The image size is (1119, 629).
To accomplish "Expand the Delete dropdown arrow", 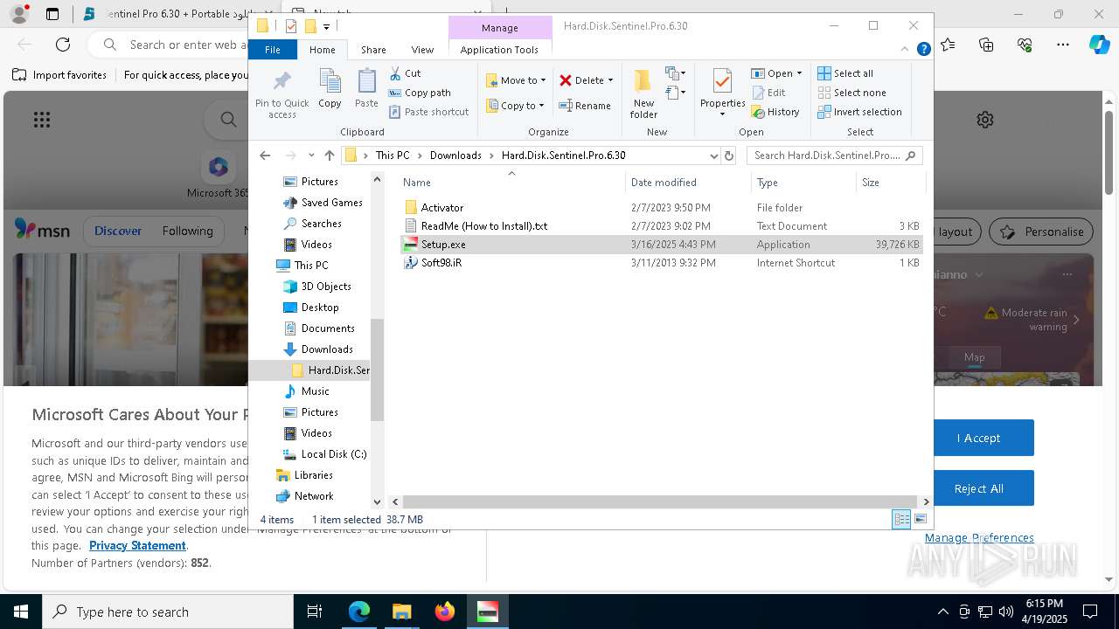I will tap(610, 80).
